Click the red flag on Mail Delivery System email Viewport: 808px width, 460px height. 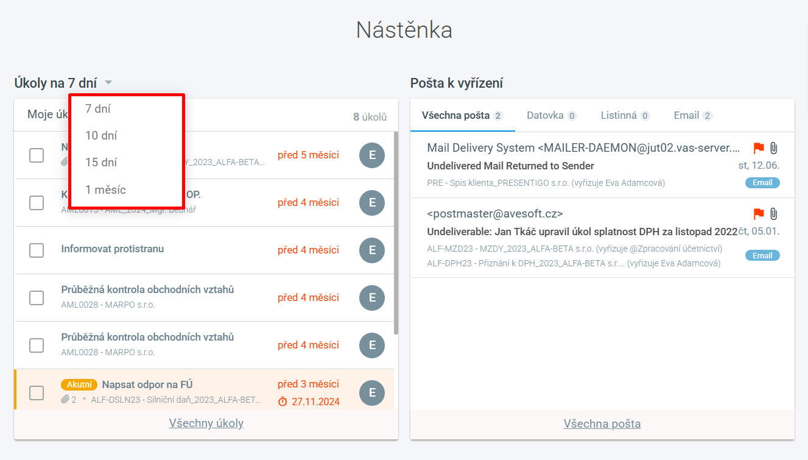click(759, 148)
